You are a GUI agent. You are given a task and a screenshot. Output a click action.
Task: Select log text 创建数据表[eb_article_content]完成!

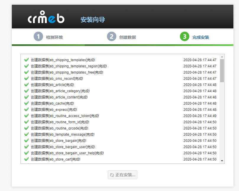coord(59,97)
